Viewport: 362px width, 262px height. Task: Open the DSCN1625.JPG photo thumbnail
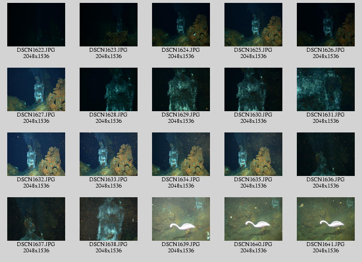click(x=253, y=25)
